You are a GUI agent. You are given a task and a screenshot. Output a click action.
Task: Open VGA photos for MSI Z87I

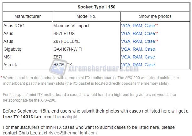click(125, 57)
